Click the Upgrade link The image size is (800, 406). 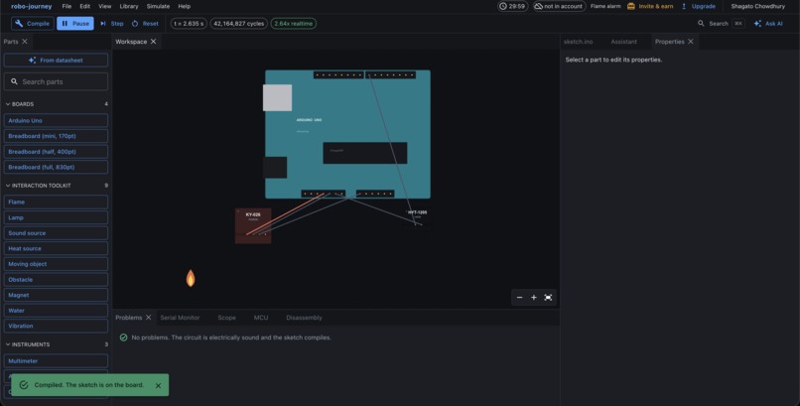click(x=698, y=6)
